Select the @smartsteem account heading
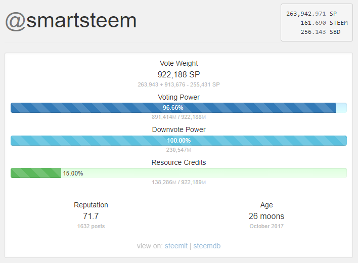The image size is (358, 263). click(71, 21)
